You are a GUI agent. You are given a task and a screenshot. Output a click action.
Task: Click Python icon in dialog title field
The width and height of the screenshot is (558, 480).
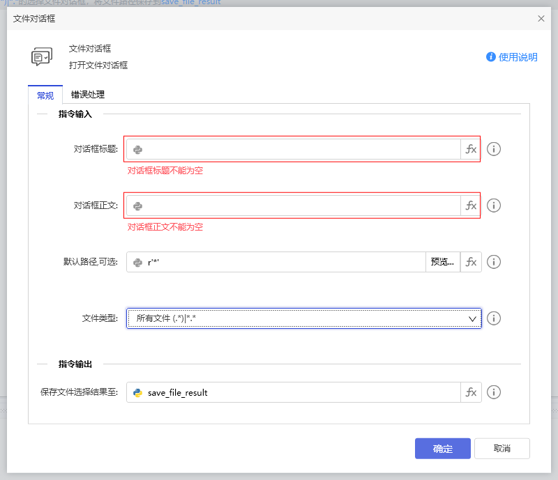click(x=138, y=149)
